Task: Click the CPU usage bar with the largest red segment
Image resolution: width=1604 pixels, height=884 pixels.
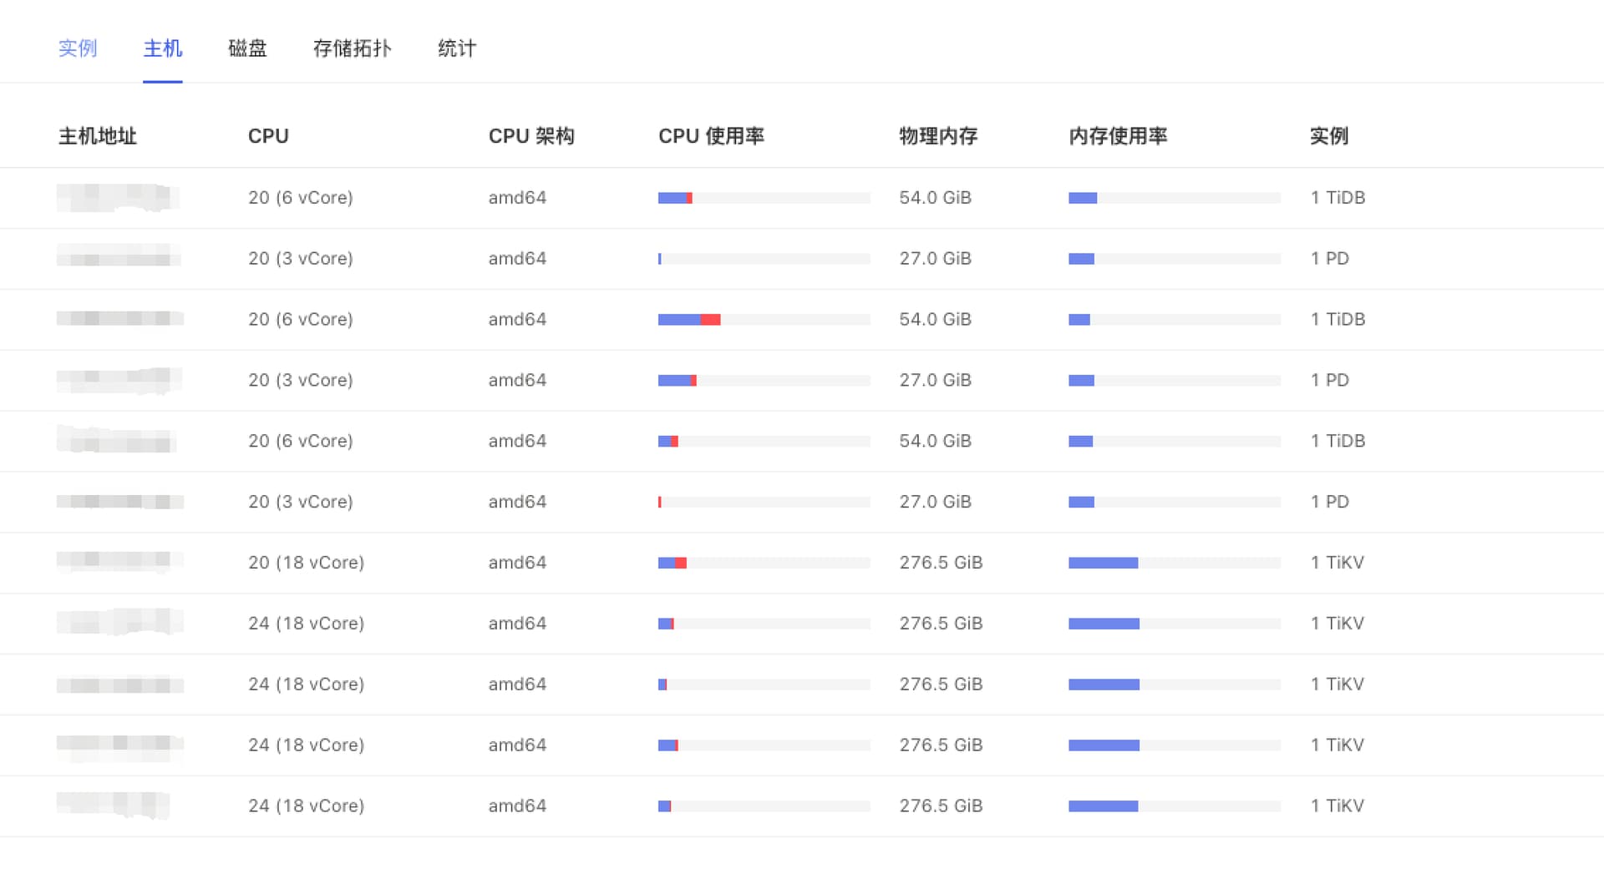Action: pyautogui.click(x=764, y=320)
